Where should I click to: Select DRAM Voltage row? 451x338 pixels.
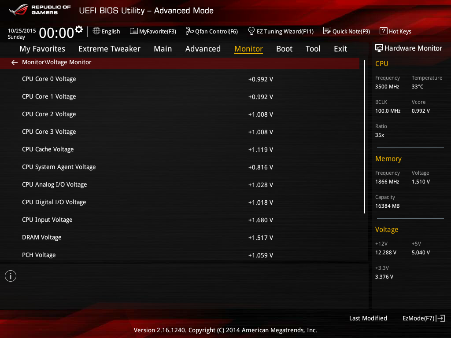pos(180,237)
